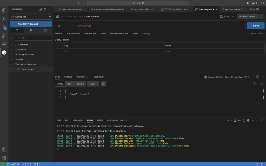Kill the terminal with trash icon

(x=248, y=120)
